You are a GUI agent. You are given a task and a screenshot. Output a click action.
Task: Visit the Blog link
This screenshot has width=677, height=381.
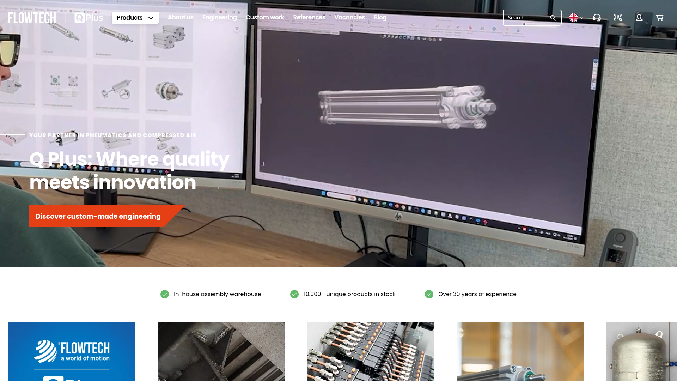tap(380, 17)
